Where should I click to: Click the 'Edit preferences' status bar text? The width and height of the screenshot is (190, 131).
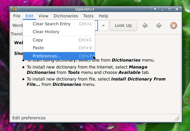click(x=29, y=118)
